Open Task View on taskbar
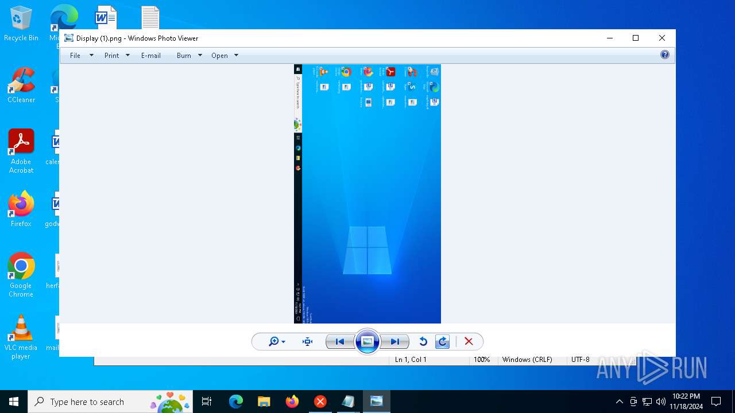The image size is (735, 413). click(x=207, y=402)
